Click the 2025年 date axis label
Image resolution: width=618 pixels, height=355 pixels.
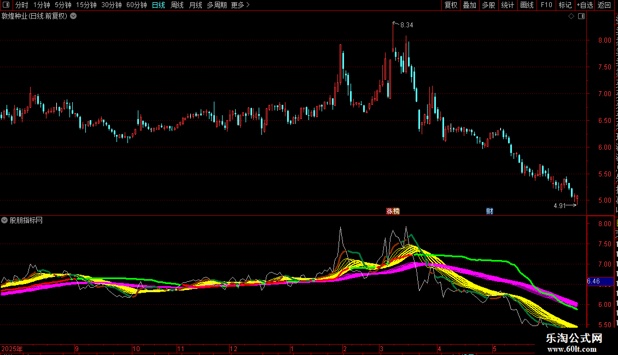[12, 348]
